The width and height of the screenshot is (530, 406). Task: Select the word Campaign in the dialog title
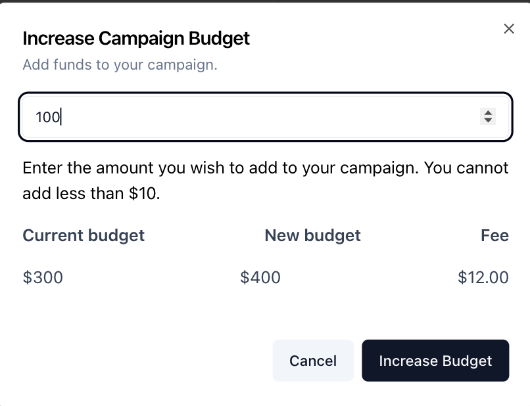tap(141, 39)
